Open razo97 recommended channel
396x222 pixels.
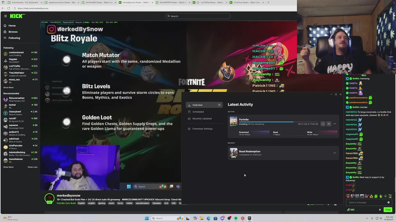[x=20, y=120]
